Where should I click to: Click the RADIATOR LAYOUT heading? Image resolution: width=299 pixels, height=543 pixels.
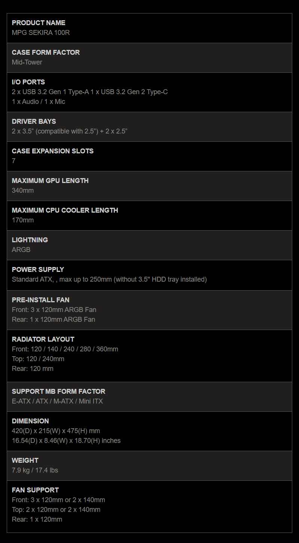pyautogui.click(x=43, y=339)
